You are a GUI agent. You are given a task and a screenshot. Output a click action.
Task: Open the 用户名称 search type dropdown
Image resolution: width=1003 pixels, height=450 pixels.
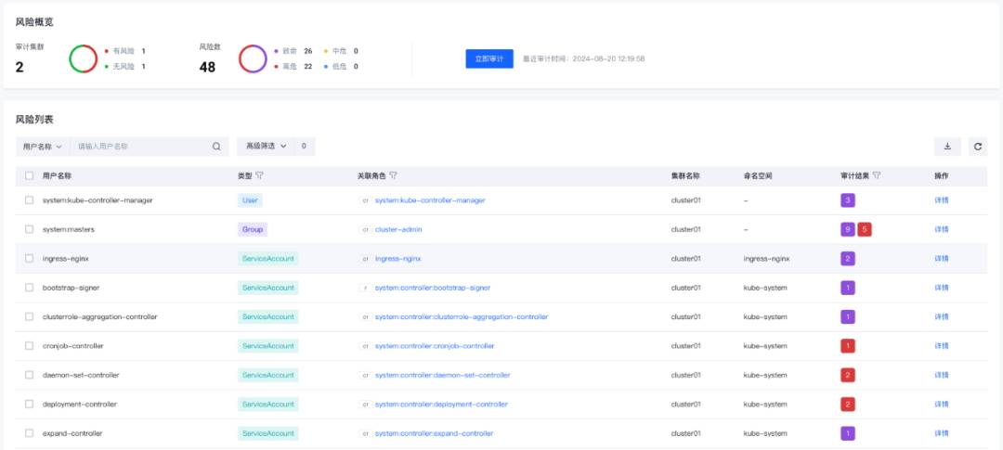pyautogui.click(x=42, y=147)
